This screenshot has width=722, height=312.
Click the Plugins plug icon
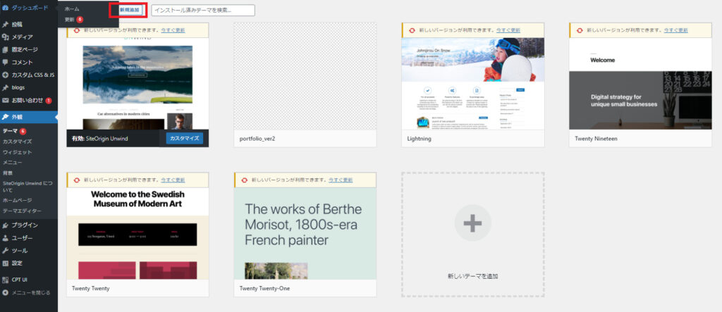(6, 225)
